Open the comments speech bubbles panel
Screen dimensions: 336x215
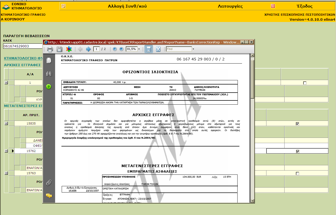(x=49, y=196)
